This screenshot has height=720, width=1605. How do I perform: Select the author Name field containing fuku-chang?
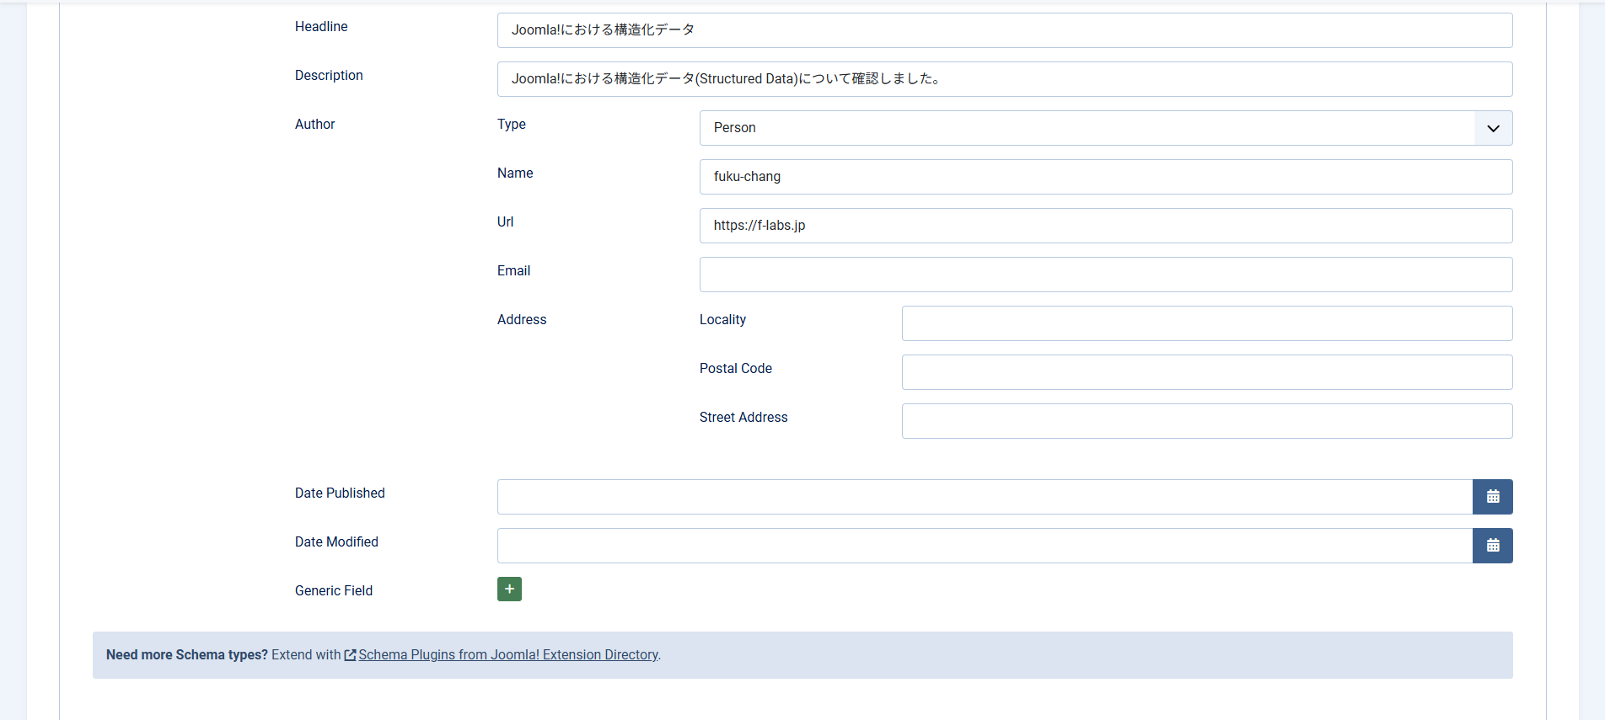(x=1105, y=177)
